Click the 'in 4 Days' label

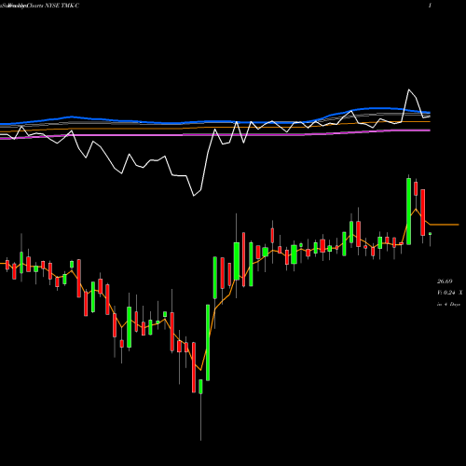click(448, 305)
